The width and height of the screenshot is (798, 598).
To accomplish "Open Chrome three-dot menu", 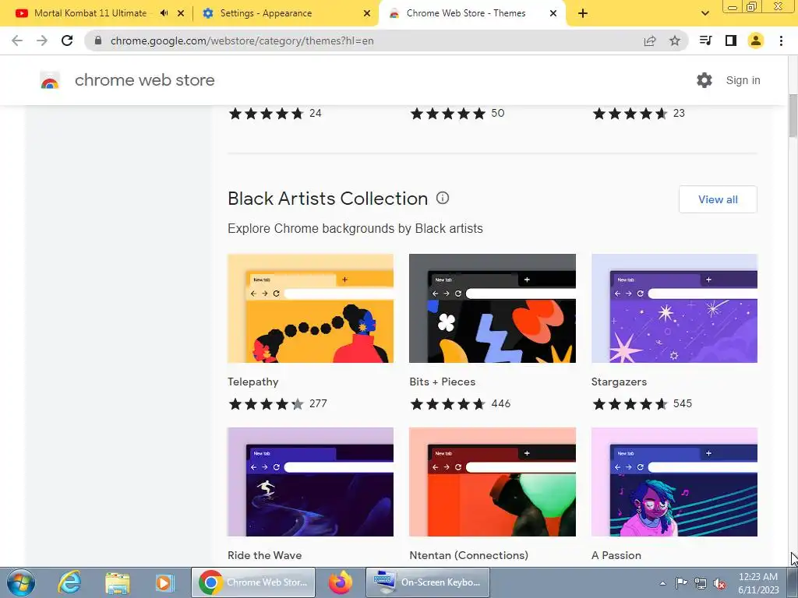I will pyautogui.click(x=781, y=40).
